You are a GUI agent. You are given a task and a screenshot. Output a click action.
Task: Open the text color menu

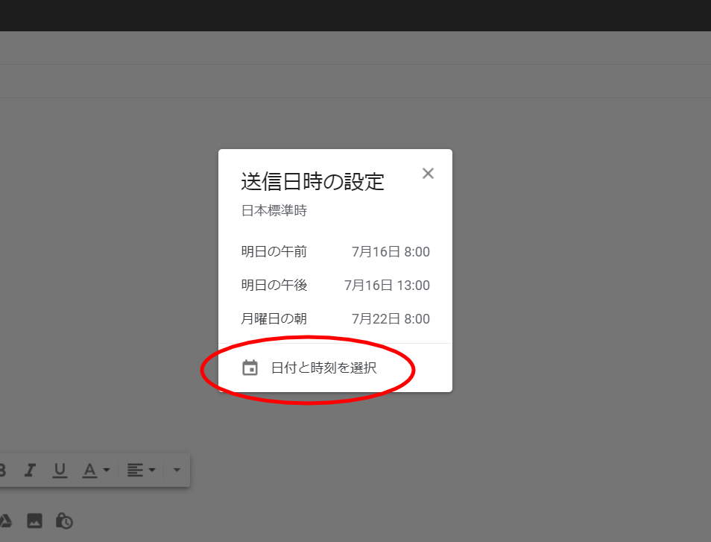(95, 470)
